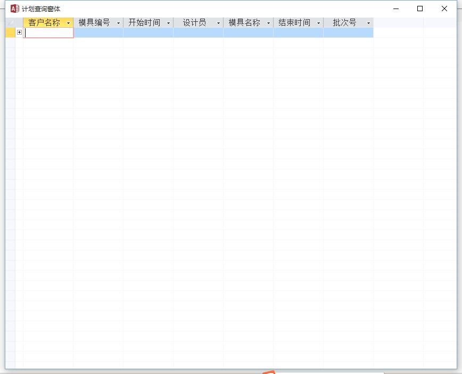Click the 结束时间 cell in the first row
Screen dimensions: 462x374
[298, 32]
